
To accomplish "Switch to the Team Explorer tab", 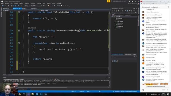I will (x=130, y=54).
